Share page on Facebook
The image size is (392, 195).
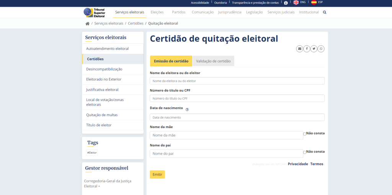(x=307, y=49)
